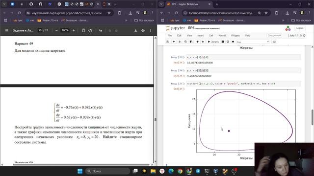Zoom in the PDF with plus
The height and width of the screenshot is (176, 314).
pyautogui.click(x=74, y=30)
